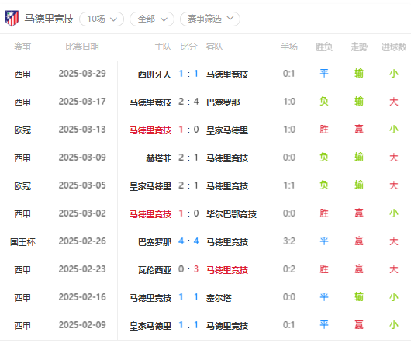Click the 1 : 1 score on 2025-02-09
The height and width of the screenshot is (343, 411).
pos(188,325)
